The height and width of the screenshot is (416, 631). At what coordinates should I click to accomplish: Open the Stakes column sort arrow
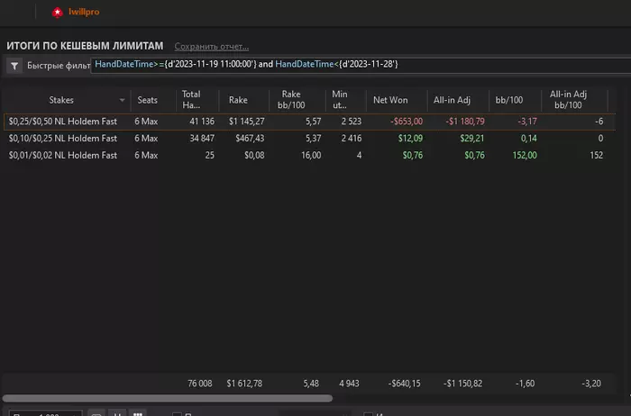click(123, 100)
